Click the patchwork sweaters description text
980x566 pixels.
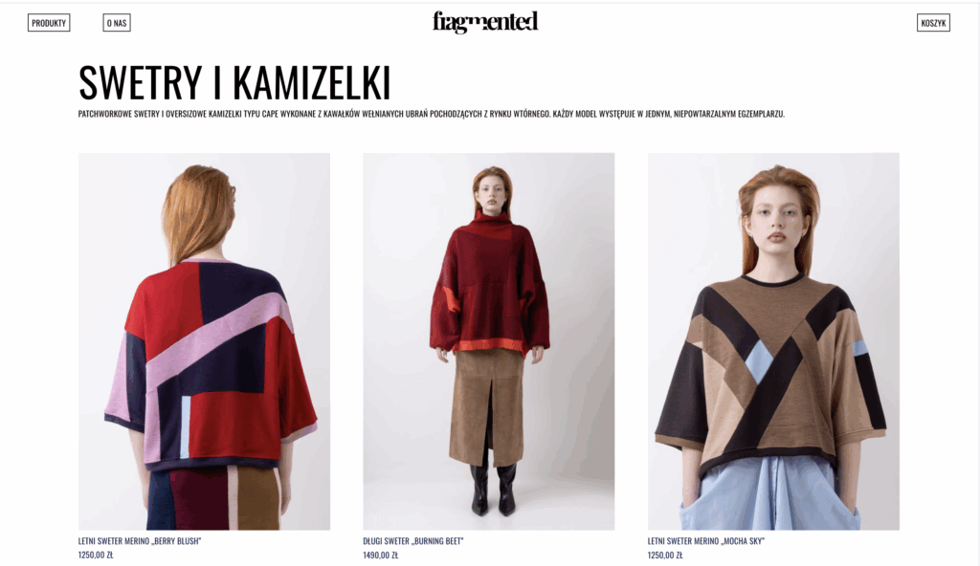coord(432,115)
